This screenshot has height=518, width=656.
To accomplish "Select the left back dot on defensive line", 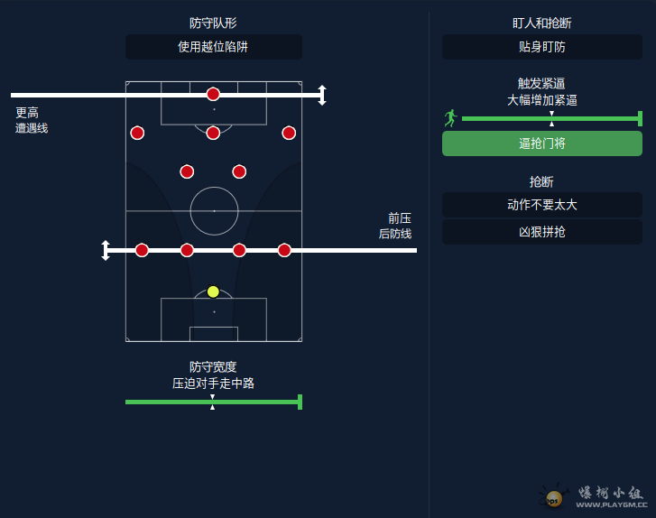I will [x=142, y=250].
